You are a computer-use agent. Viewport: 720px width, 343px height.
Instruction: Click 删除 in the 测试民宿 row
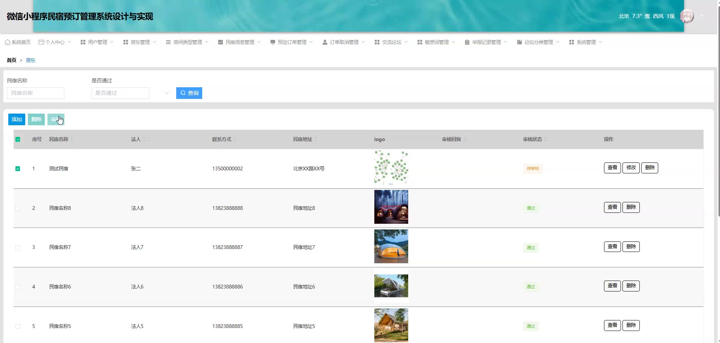click(650, 168)
